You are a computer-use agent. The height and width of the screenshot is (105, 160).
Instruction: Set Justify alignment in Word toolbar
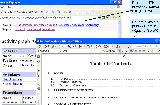[144, 51]
